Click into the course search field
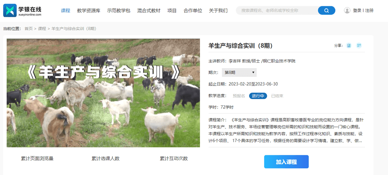Screen dimensions: 388x175 (277, 10)
